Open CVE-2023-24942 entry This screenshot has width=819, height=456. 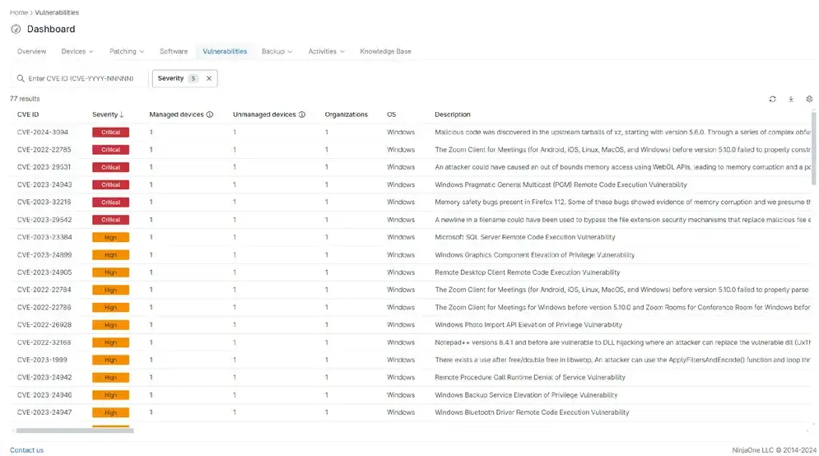click(x=44, y=377)
